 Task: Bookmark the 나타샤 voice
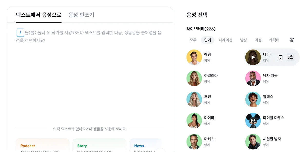(x=281, y=57)
